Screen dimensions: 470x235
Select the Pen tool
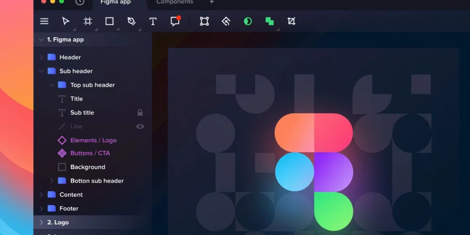pyautogui.click(x=131, y=21)
